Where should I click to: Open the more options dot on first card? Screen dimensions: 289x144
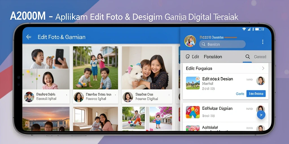pyautogui.click(x=66, y=95)
